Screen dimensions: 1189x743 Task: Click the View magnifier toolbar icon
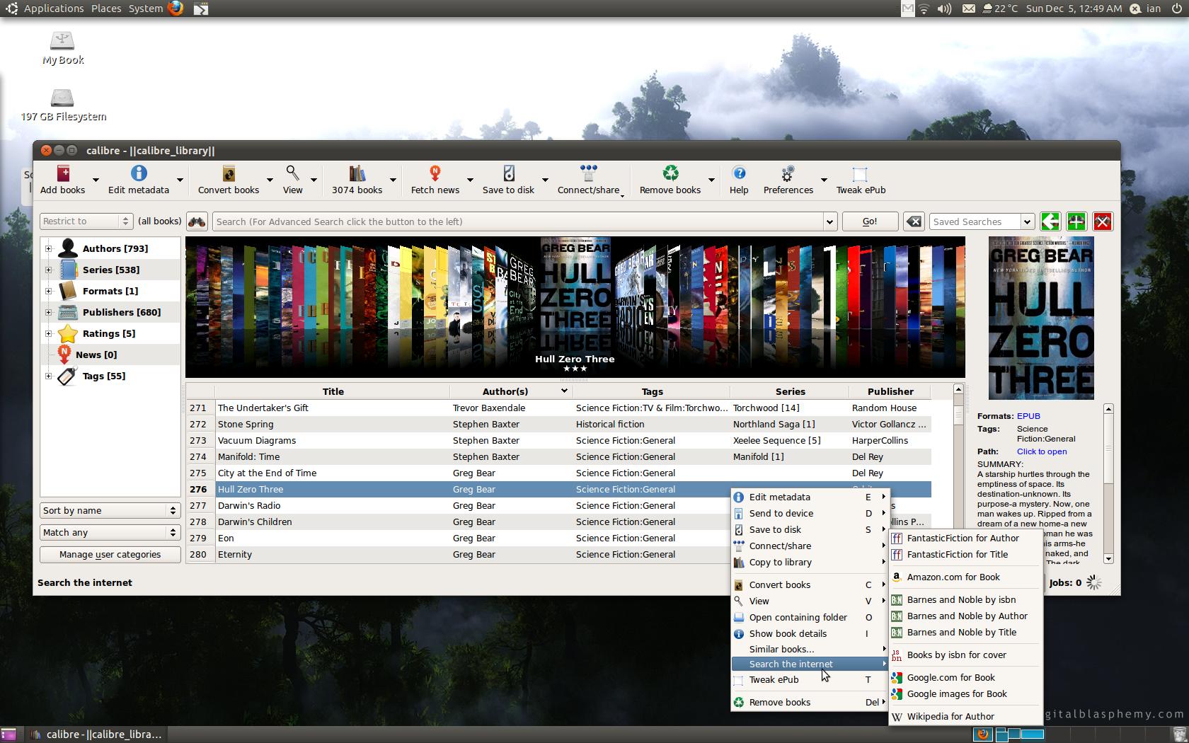(292, 174)
